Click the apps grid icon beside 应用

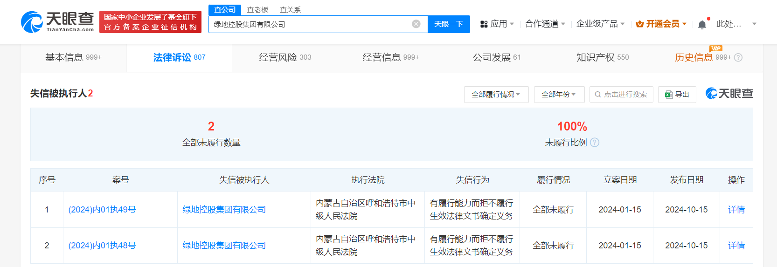[484, 24]
